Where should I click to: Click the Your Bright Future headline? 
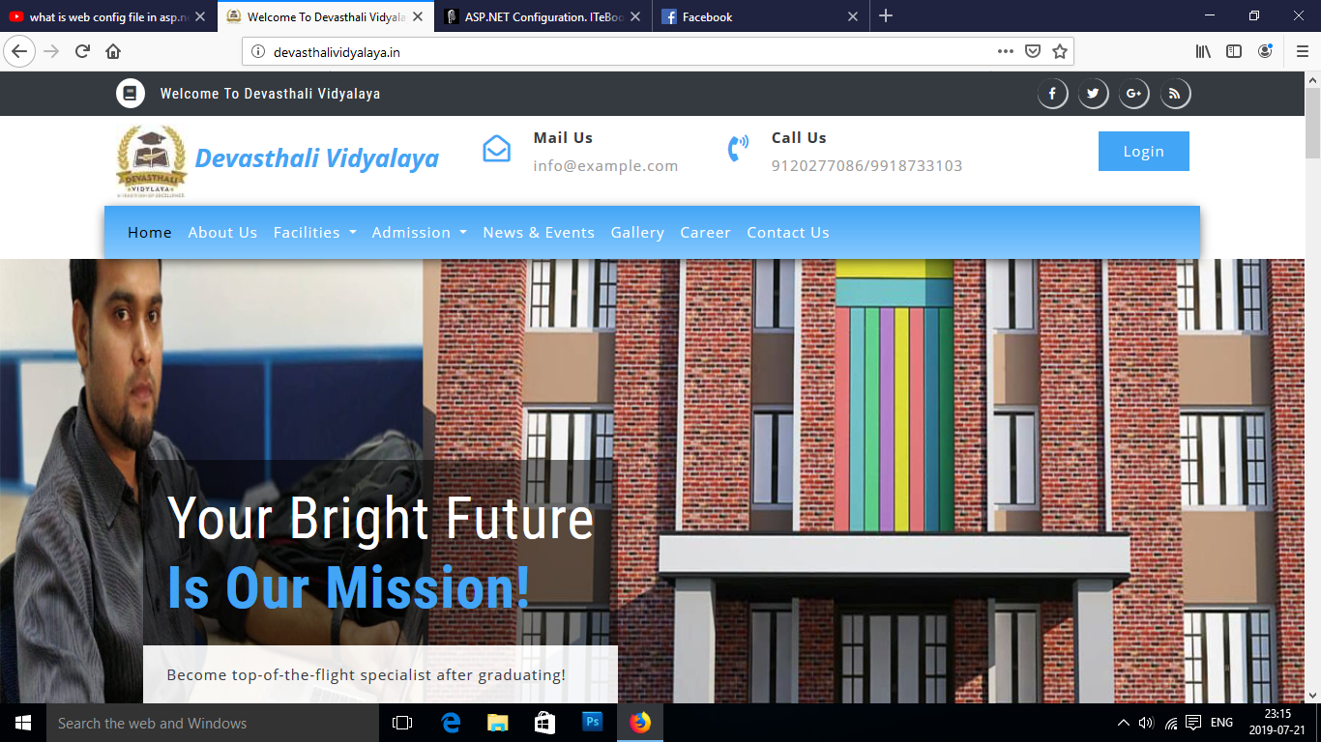tap(380, 518)
